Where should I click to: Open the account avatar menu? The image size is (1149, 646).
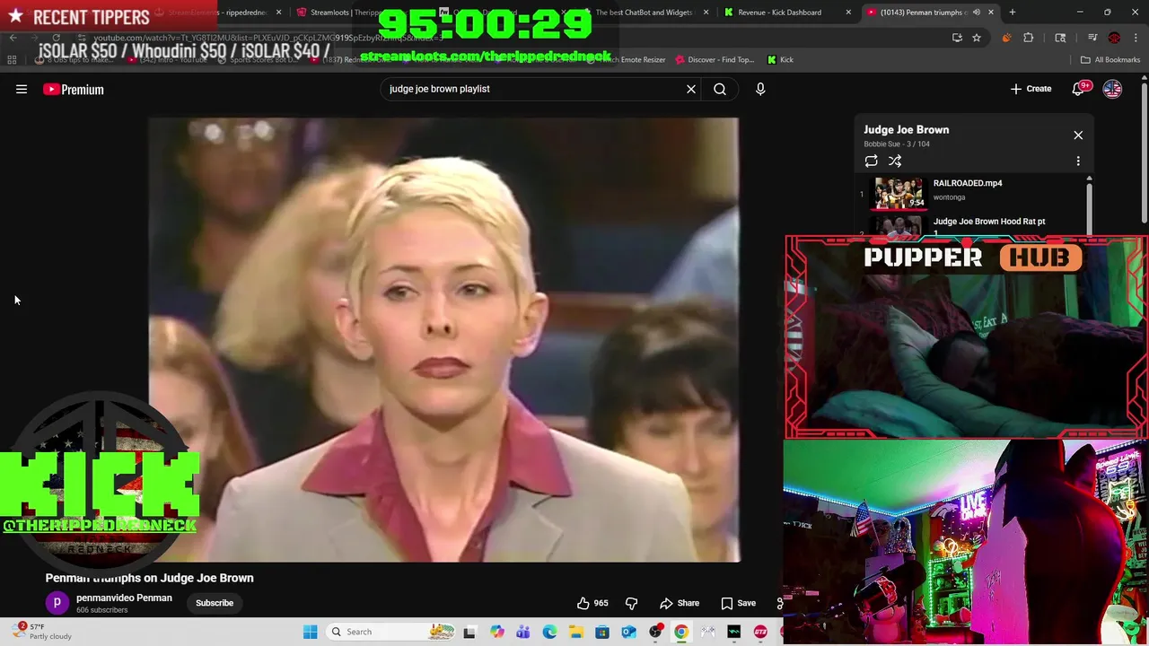coord(1112,89)
